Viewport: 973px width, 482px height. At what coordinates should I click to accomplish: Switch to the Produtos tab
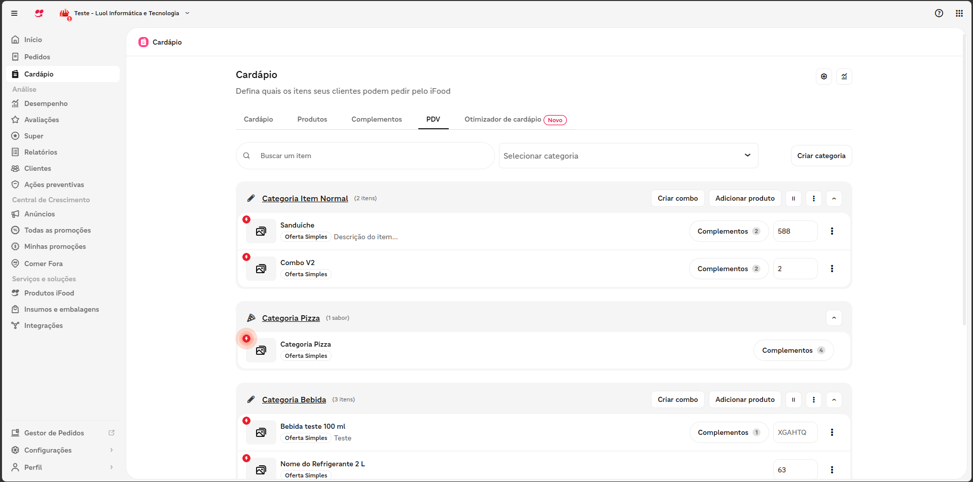pyautogui.click(x=312, y=119)
